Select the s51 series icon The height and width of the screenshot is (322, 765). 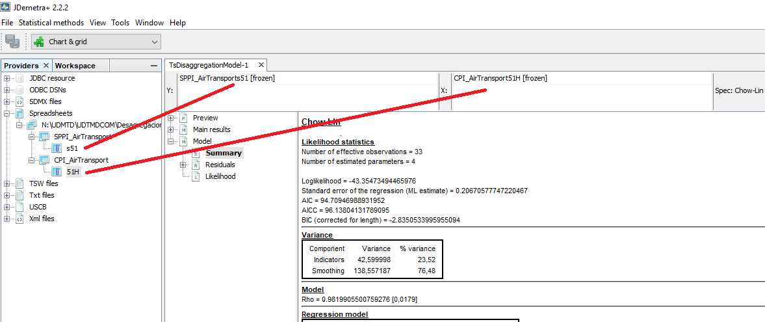[57, 148]
